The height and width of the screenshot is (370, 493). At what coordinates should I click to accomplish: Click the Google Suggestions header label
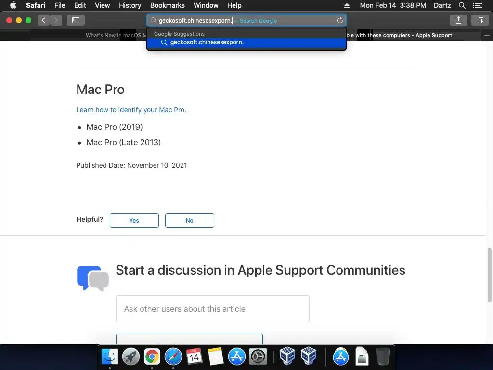coord(179,34)
